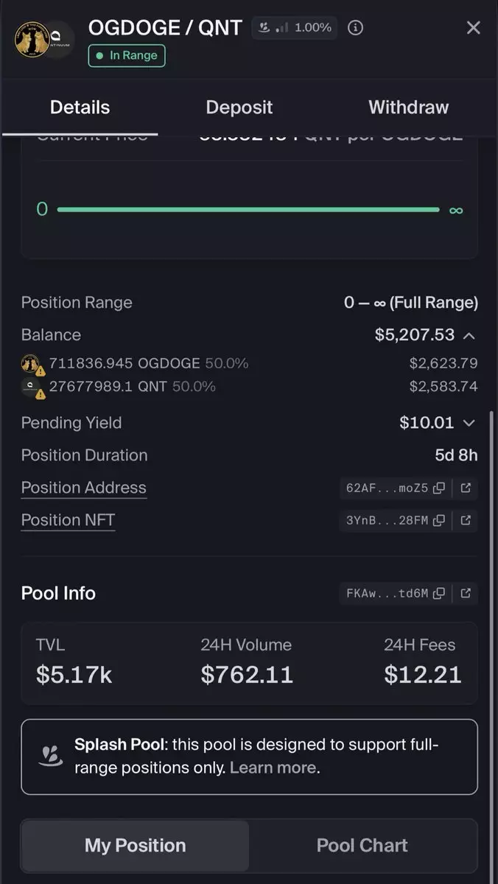This screenshot has width=498, height=884.
Task: Click the pool info circle icon
Action: pos(355,28)
